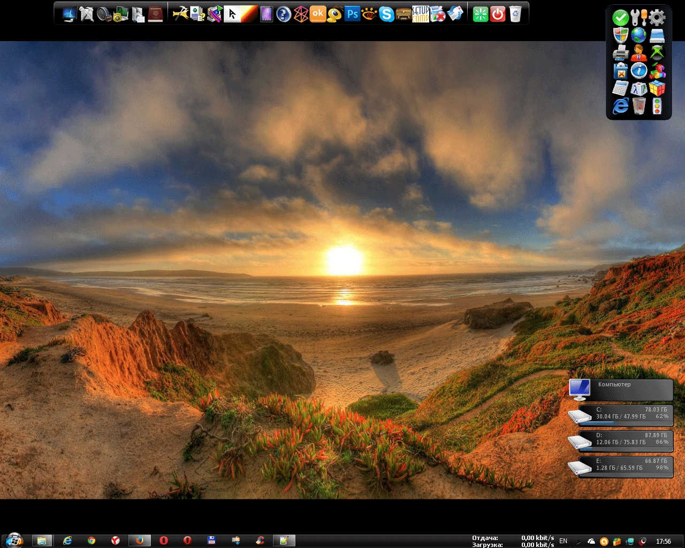Click the orange Odnoklassniki 'ok' icon
Viewport: 685px width, 548px height.
point(318,14)
